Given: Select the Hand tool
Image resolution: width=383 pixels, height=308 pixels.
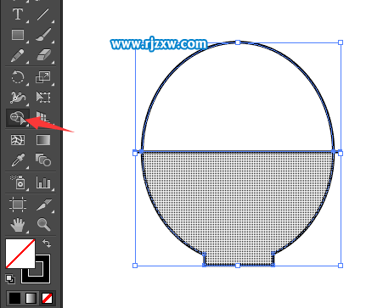Looking at the screenshot, I should point(18,225).
